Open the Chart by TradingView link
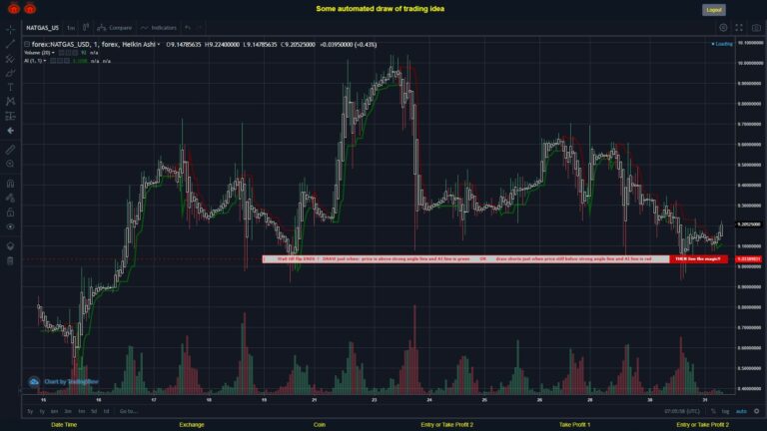 64,382
